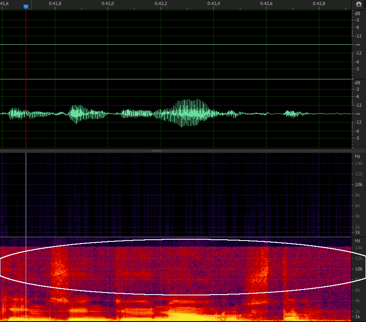This screenshot has height=322, width=366.
Task: Click the 0:41,8 mark on the time ruler
Action: 55,4
